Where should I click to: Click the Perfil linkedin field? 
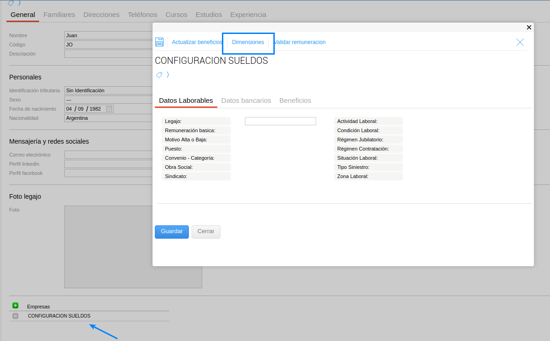(x=108, y=164)
